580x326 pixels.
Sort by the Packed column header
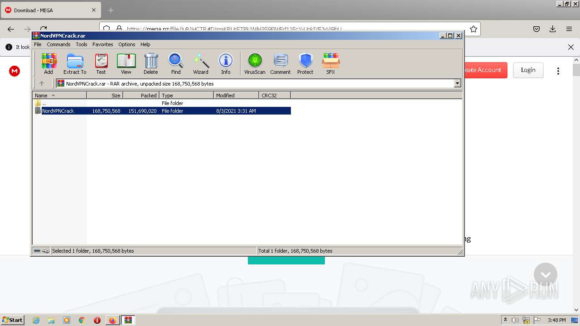coord(141,95)
